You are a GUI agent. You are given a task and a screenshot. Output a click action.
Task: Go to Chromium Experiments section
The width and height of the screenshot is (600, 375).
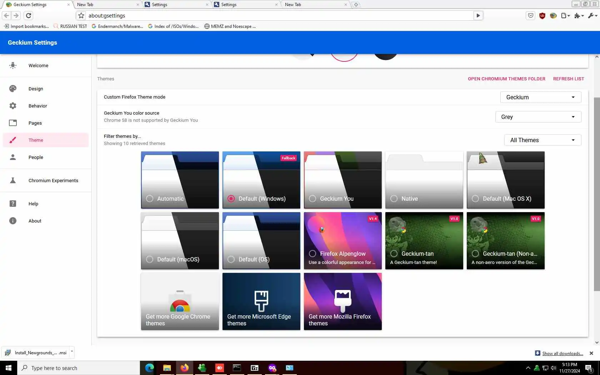46,180
